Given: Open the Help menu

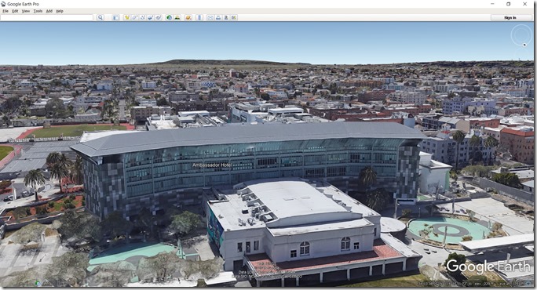Looking at the screenshot, I should click(x=60, y=11).
